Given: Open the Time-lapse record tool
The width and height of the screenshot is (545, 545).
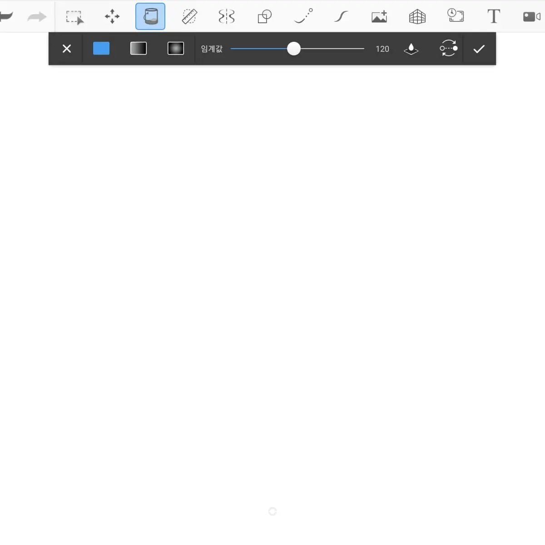Looking at the screenshot, I should point(456,16).
